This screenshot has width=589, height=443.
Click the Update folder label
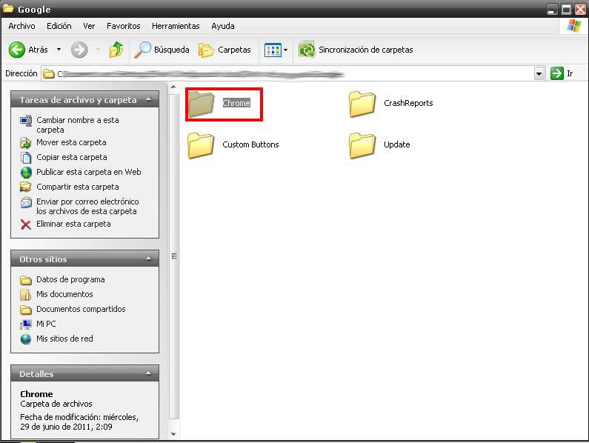396,144
